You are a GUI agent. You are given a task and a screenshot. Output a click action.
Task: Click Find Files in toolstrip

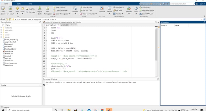(31, 9)
